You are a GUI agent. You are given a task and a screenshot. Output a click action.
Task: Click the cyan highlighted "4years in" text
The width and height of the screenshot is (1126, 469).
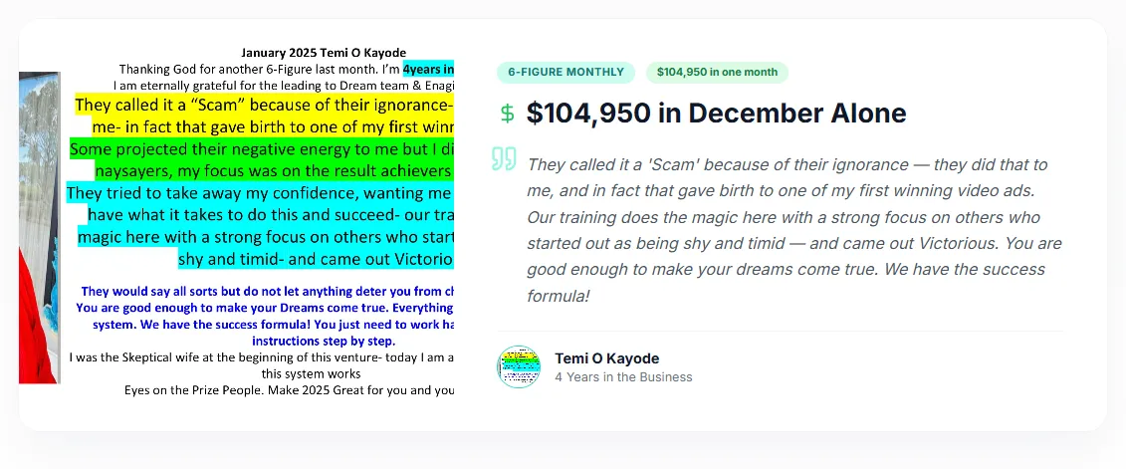(x=428, y=69)
